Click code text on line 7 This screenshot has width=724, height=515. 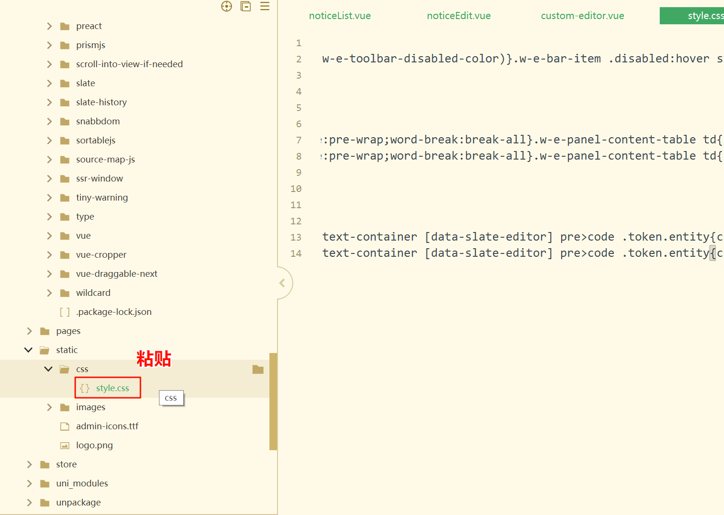[522, 140]
